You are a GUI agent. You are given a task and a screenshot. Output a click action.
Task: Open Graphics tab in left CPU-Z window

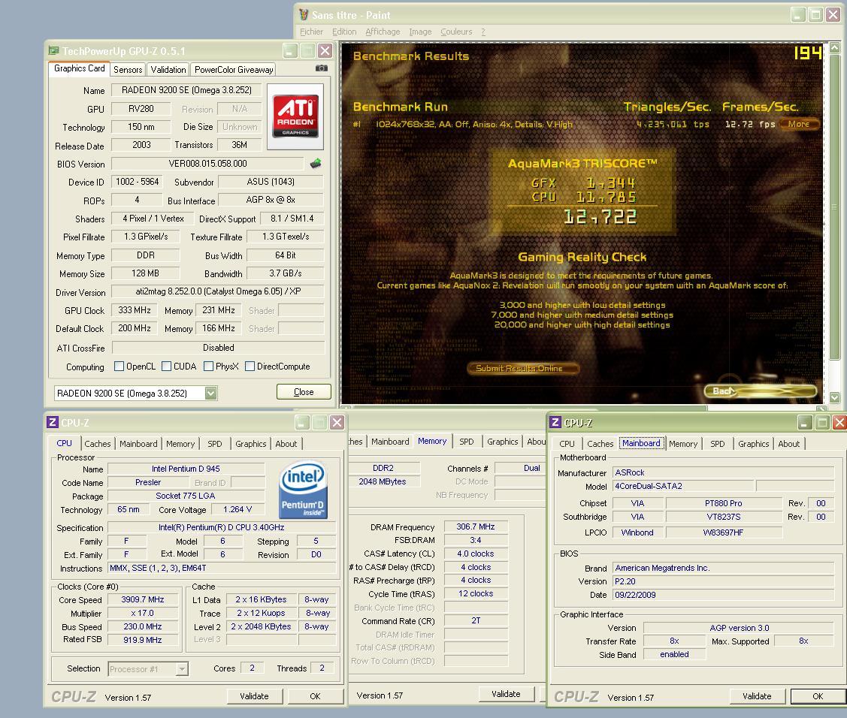(251, 444)
